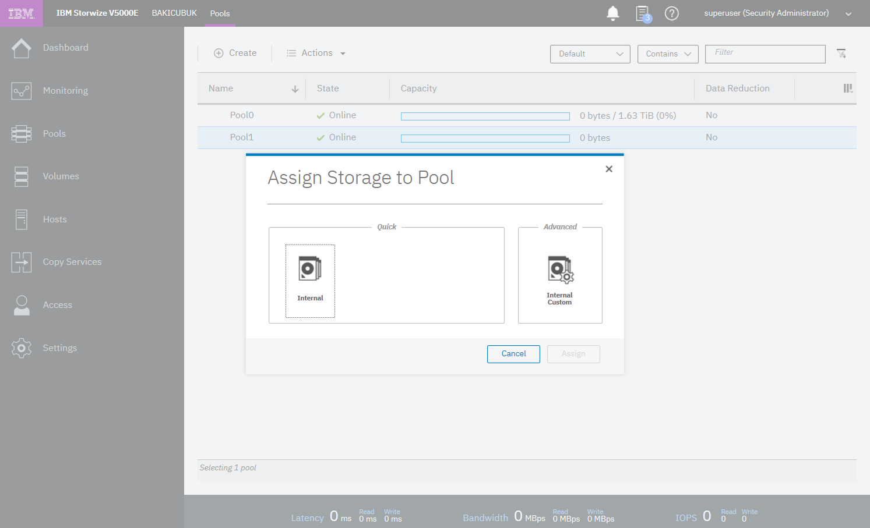Screen dimensions: 870x528
Task: Open the Default filter dropdown
Action: (x=590, y=54)
